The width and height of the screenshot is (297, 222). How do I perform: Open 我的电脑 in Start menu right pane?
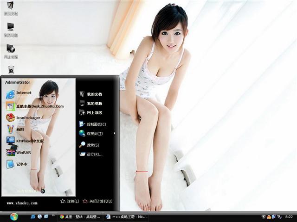pyautogui.click(x=90, y=103)
